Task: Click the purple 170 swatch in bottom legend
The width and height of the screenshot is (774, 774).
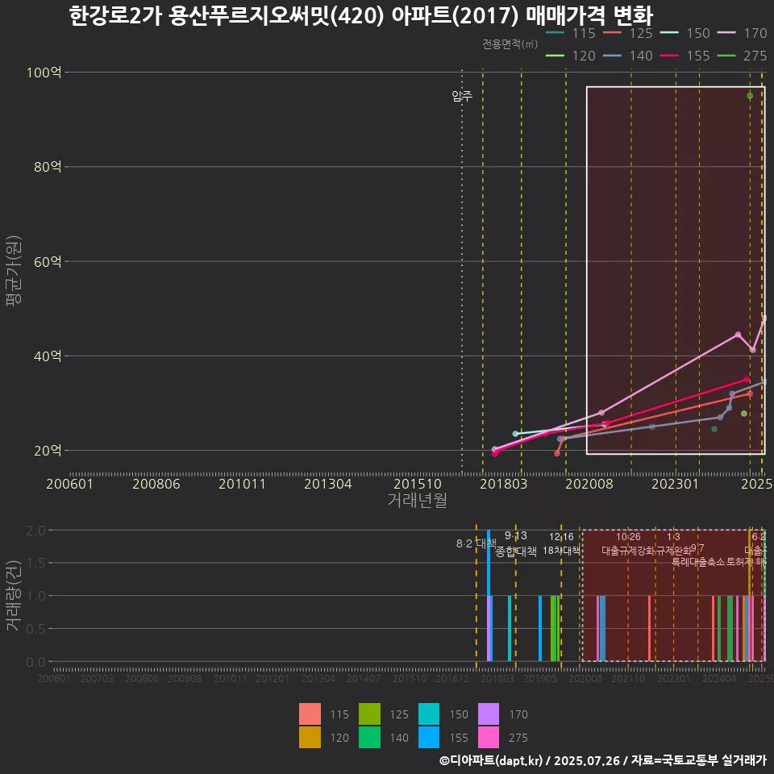Action: click(x=489, y=714)
